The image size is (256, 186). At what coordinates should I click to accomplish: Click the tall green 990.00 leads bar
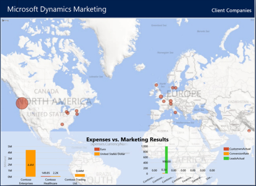coord(166,160)
